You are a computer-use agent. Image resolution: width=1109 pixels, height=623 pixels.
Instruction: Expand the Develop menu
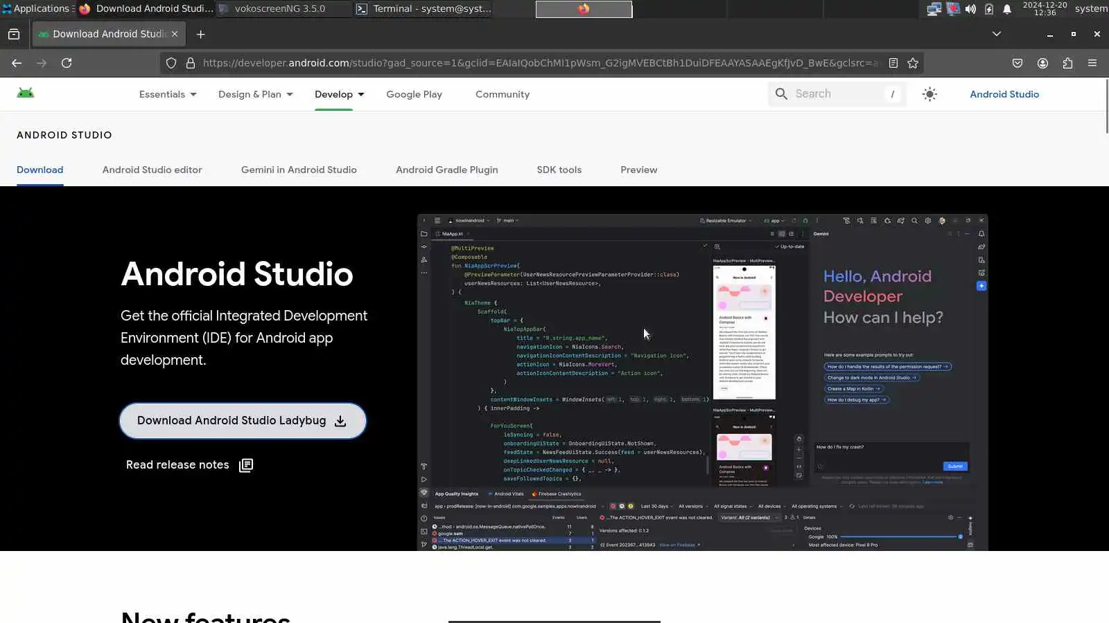(x=340, y=94)
